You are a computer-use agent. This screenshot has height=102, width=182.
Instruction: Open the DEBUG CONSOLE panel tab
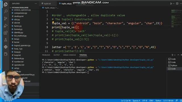pyautogui.click(x=69, y=55)
